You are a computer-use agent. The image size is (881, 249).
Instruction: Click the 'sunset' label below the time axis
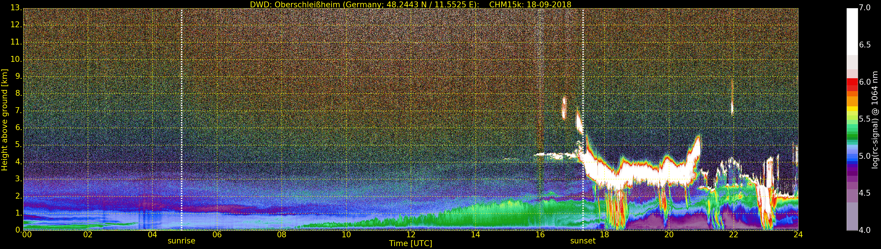pos(583,241)
